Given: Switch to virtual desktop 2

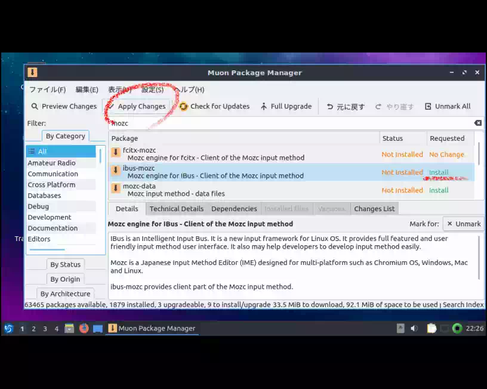Looking at the screenshot, I should (x=33, y=329).
